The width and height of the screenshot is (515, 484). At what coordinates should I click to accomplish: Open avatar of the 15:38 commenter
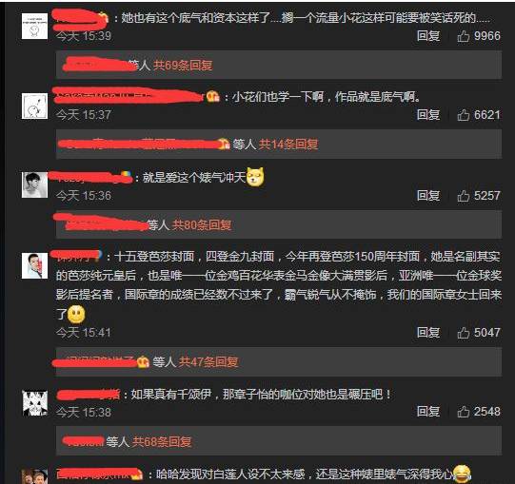coord(35,403)
